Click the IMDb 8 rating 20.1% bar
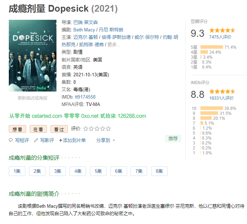The width and height of the screenshot is (247, 224). coord(206,118)
